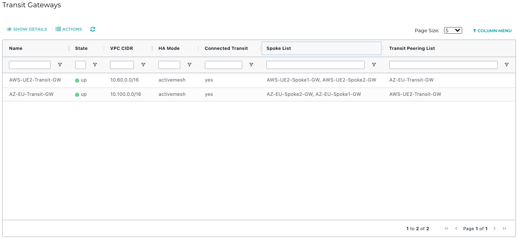518x239 pixels.
Task: Go to the first page
Action: [447, 228]
